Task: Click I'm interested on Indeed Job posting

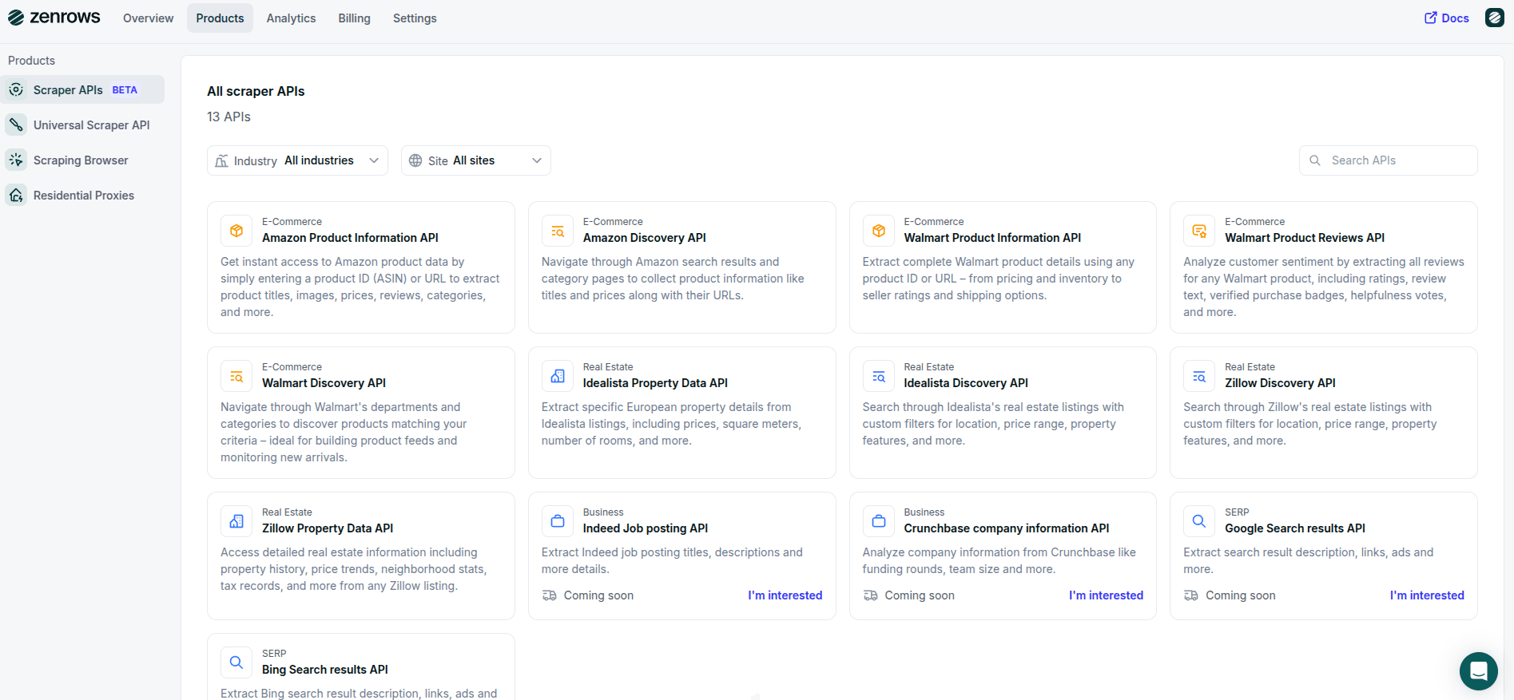Action: coord(785,595)
